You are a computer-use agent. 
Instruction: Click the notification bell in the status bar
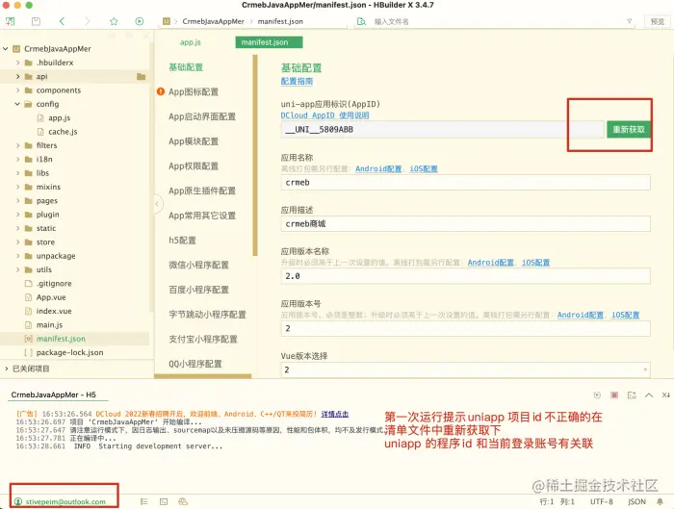(x=660, y=501)
